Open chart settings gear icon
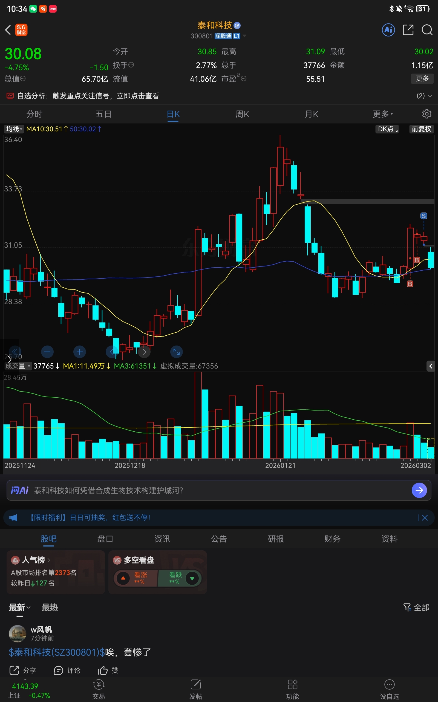The height and width of the screenshot is (702, 438). click(427, 114)
